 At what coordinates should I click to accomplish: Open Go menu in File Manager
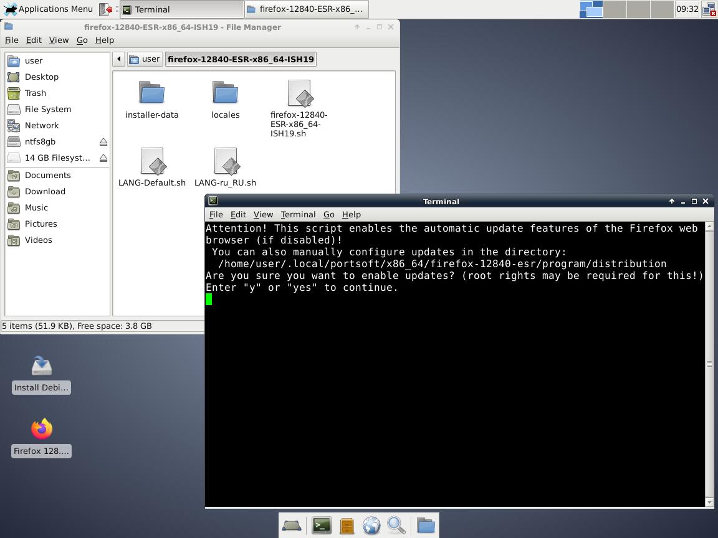tap(82, 40)
